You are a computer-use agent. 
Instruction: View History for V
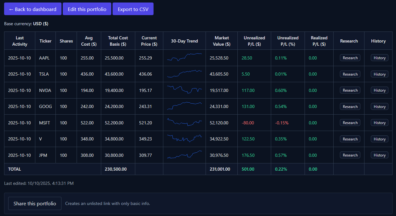pos(379,139)
